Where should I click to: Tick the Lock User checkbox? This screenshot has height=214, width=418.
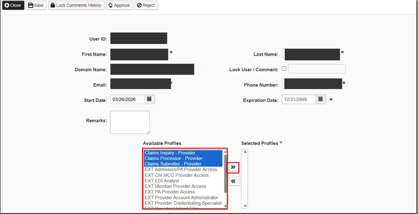point(284,69)
